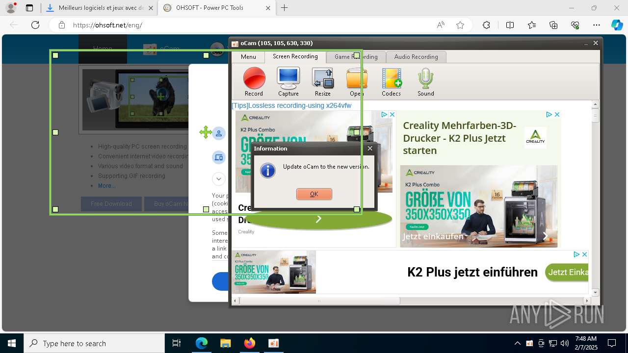Image resolution: width=628 pixels, height=353 pixels.
Task: Close the Information dialog with X
Action: click(370, 149)
